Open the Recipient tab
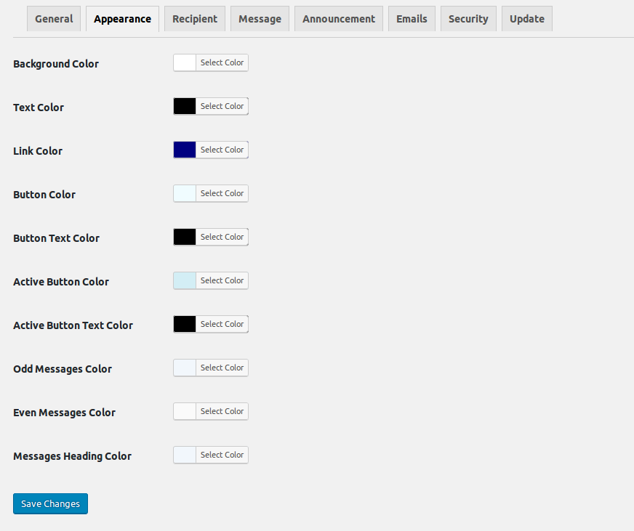The image size is (634, 531). [x=195, y=19]
